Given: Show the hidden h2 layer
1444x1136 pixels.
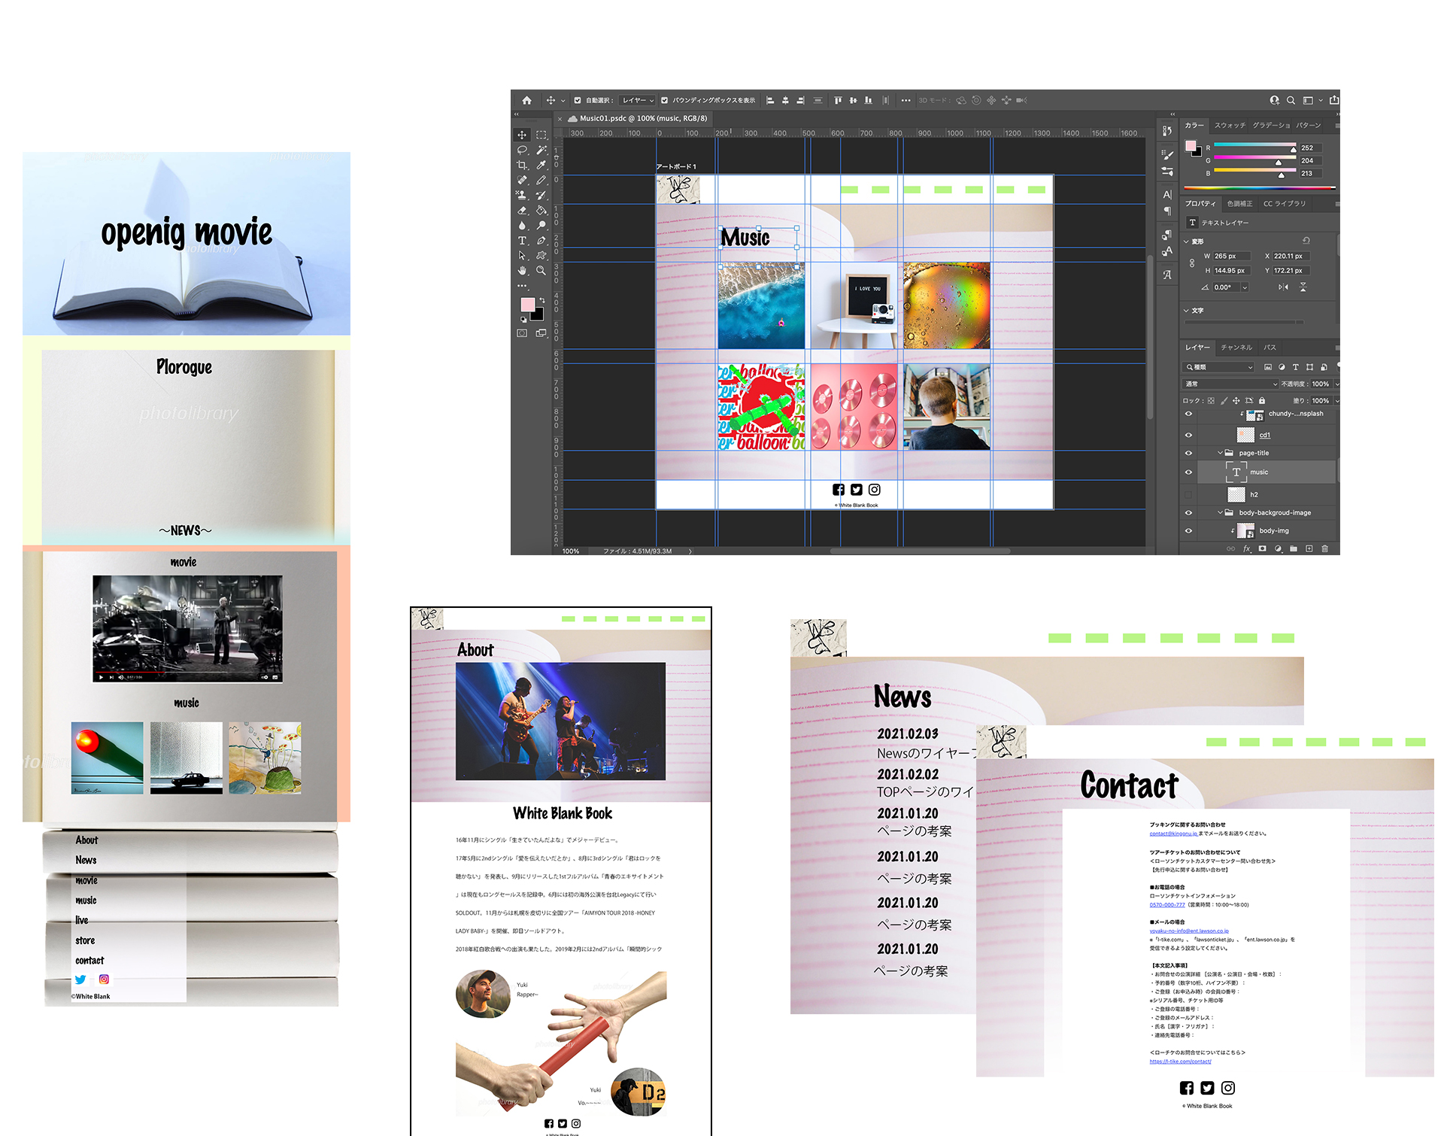Looking at the screenshot, I should click(x=1188, y=494).
